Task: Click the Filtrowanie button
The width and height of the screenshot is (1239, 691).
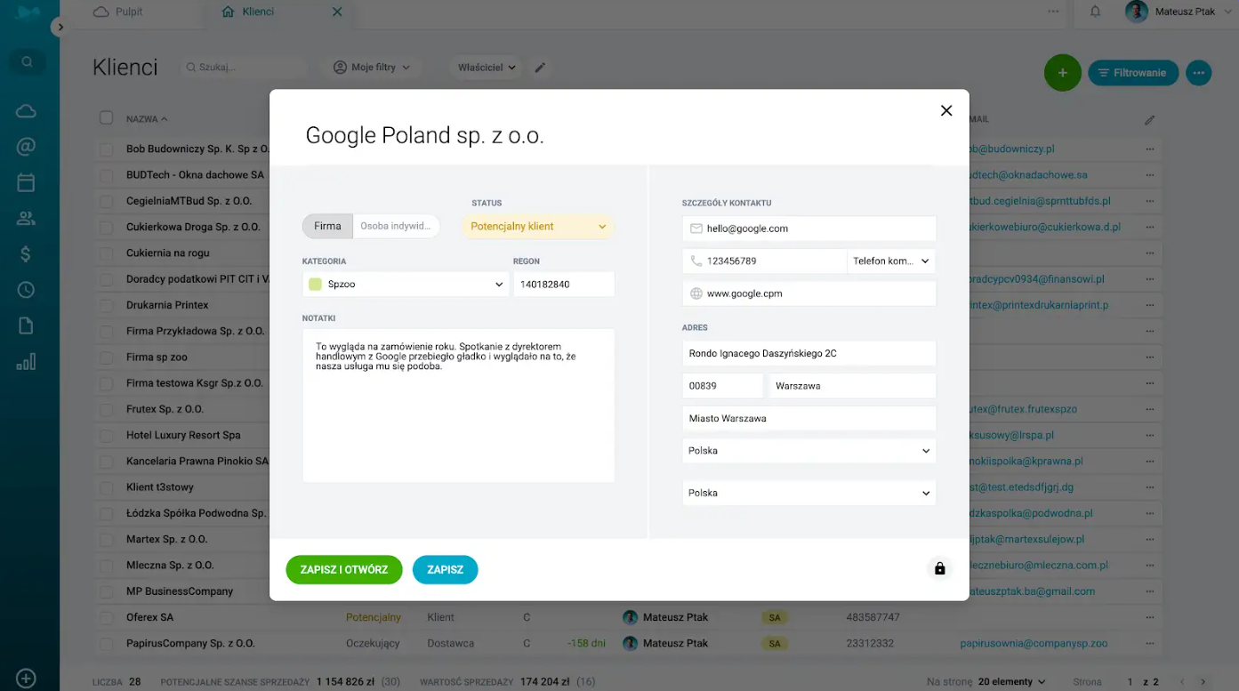Action: click(1133, 73)
